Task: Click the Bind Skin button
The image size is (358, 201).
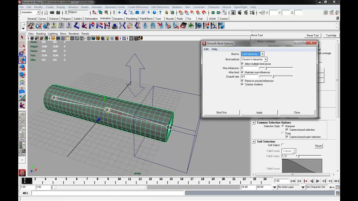Action: coord(222,113)
